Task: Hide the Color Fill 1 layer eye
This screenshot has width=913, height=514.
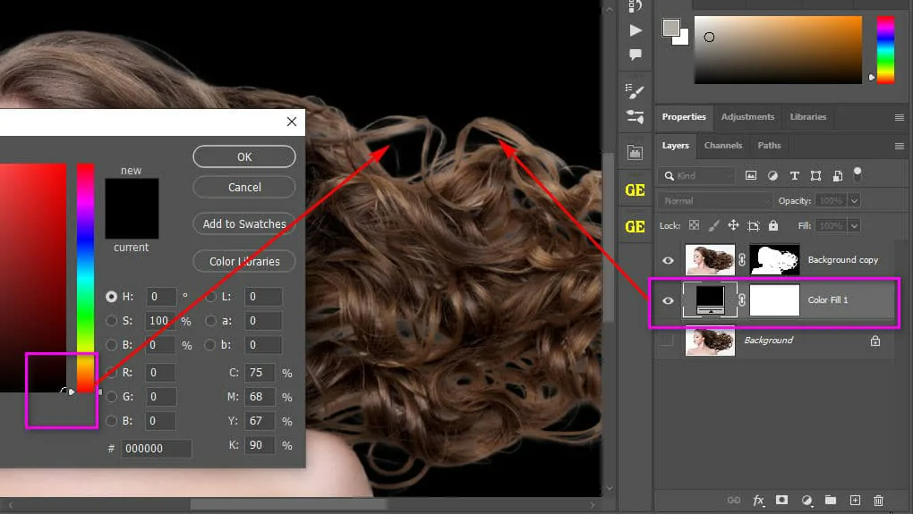Action: [668, 300]
